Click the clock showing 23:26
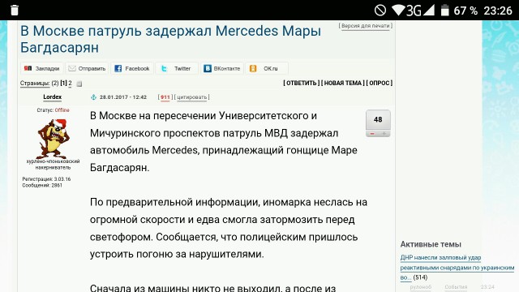519x292 pixels. click(x=498, y=11)
